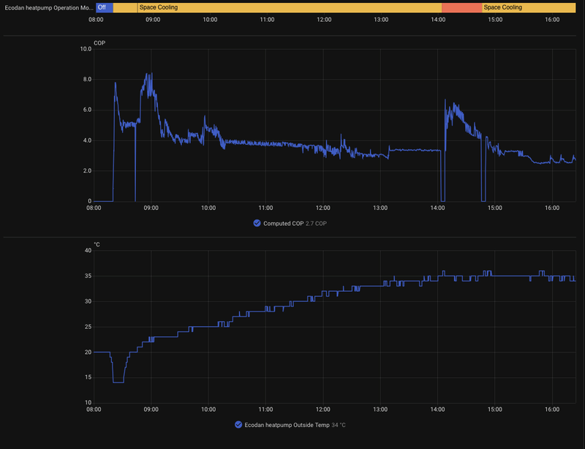Click the 40 y-axis label on temperature chart
The image size is (585, 449).
[x=88, y=250]
